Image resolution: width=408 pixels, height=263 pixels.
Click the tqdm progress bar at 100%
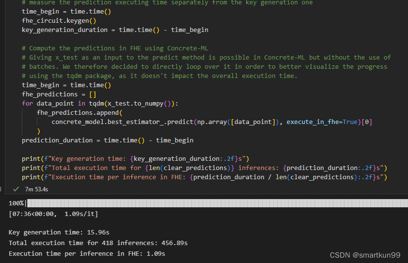pyautogui.click(x=218, y=203)
